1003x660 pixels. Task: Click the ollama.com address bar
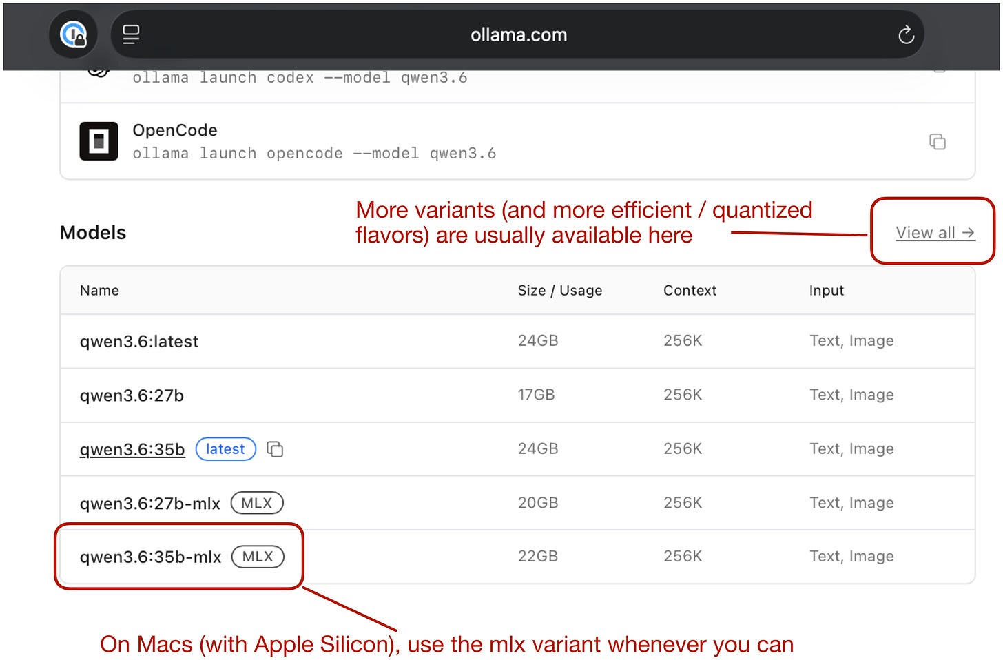click(517, 34)
